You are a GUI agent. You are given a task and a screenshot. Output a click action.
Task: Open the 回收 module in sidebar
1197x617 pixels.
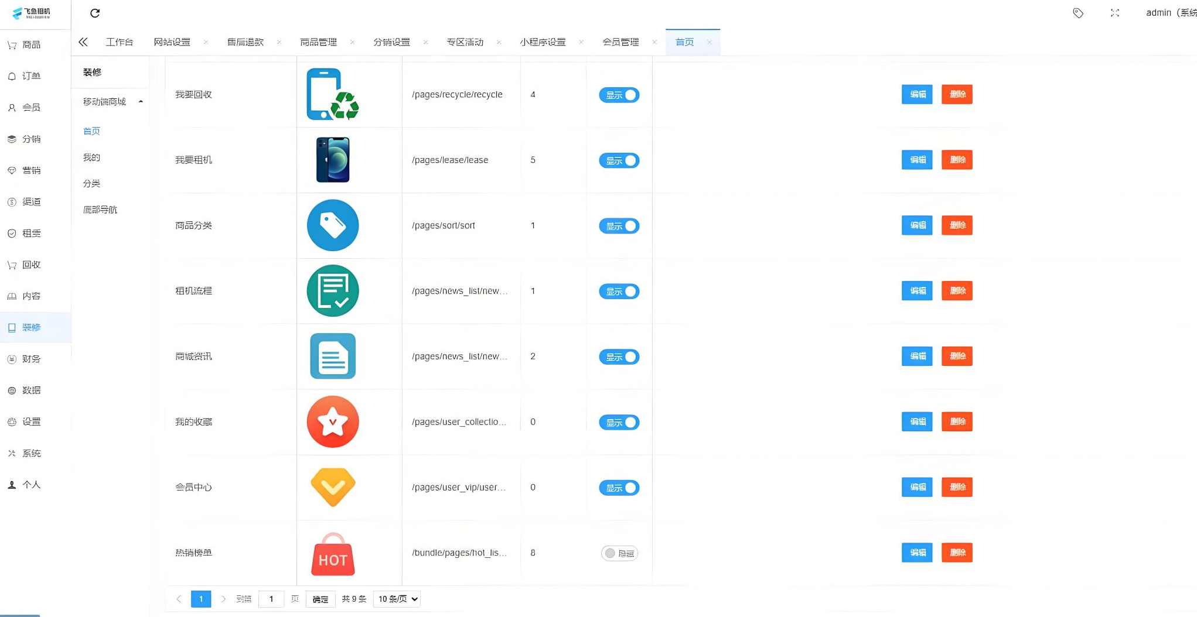click(x=26, y=265)
